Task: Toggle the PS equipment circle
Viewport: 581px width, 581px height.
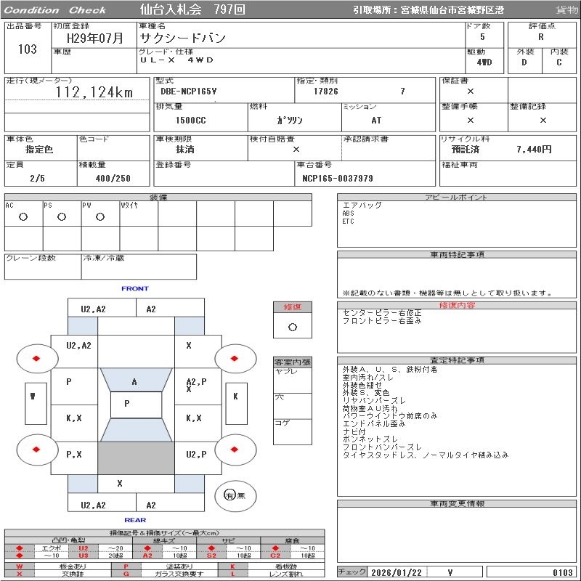Action: (x=62, y=216)
